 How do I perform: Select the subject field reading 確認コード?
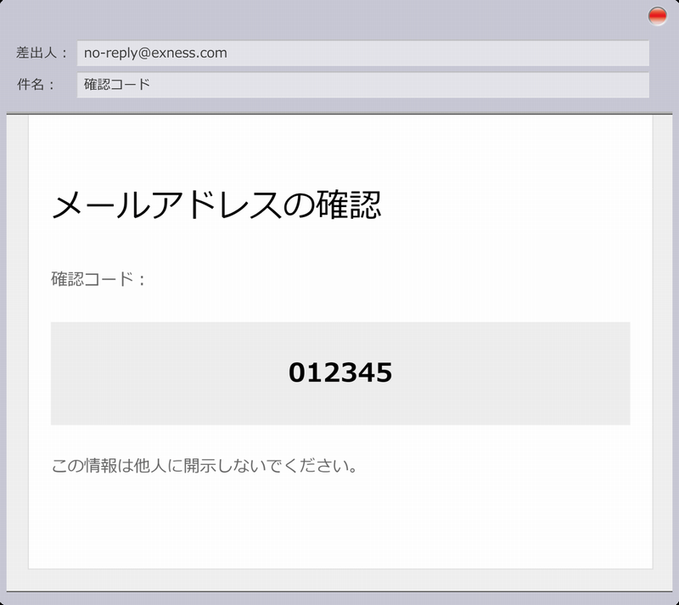click(362, 85)
